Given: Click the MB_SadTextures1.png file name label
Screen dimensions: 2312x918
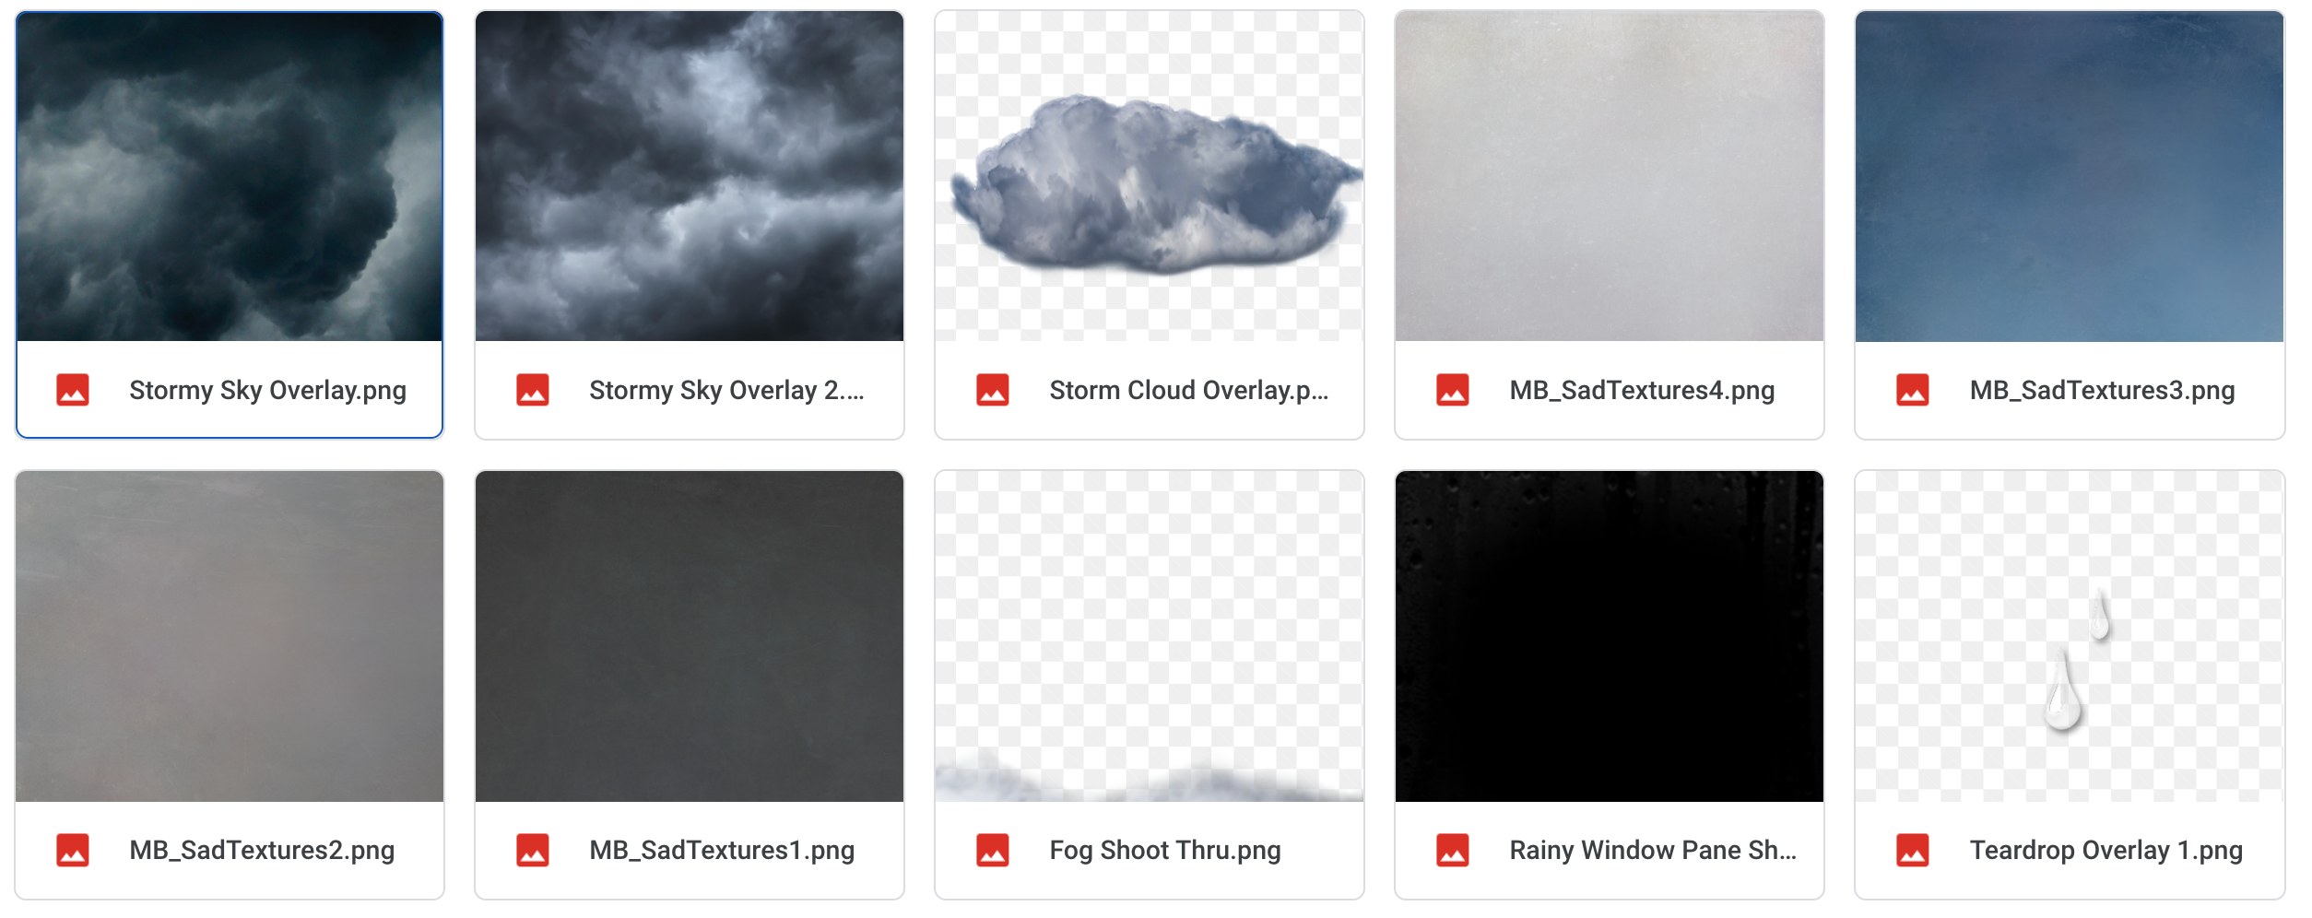Looking at the screenshot, I should [x=722, y=850].
